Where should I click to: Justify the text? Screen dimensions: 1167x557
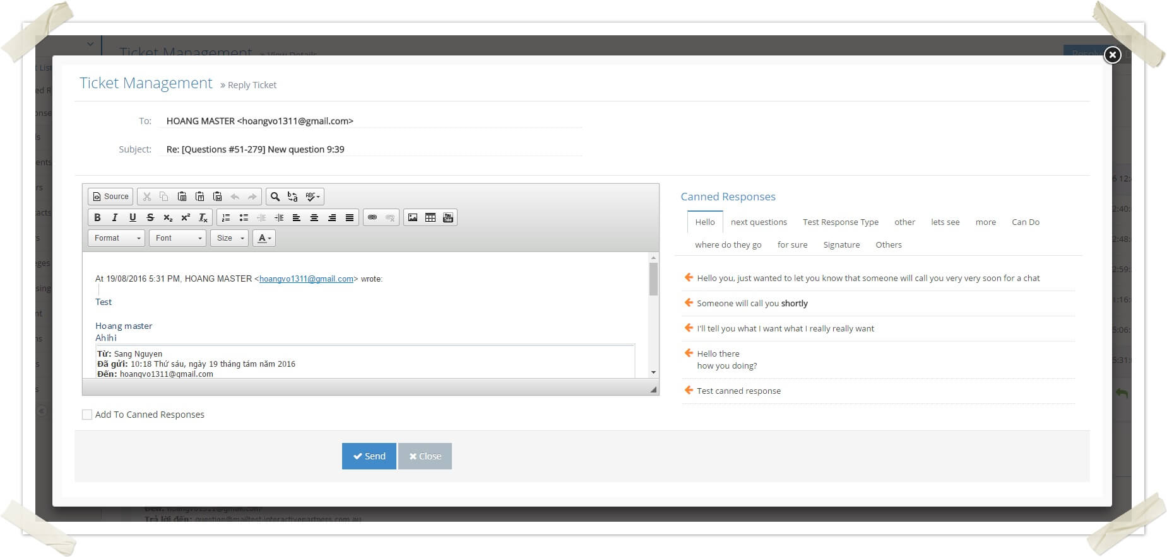[x=350, y=217]
